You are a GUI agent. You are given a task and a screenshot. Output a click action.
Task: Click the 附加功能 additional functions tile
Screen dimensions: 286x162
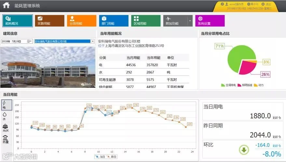175,21
